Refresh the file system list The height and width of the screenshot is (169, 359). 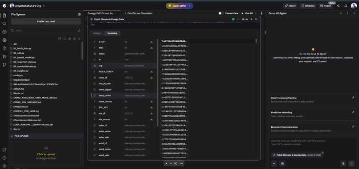pyautogui.click(x=65, y=39)
